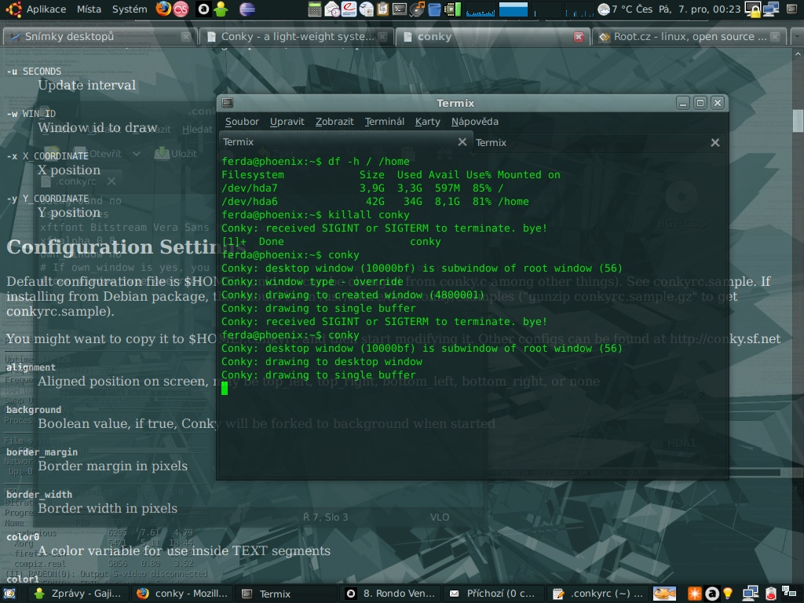Open the clipboard launcher in top panel
The image size is (804, 603).
pyautogui.click(x=383, y=9)
